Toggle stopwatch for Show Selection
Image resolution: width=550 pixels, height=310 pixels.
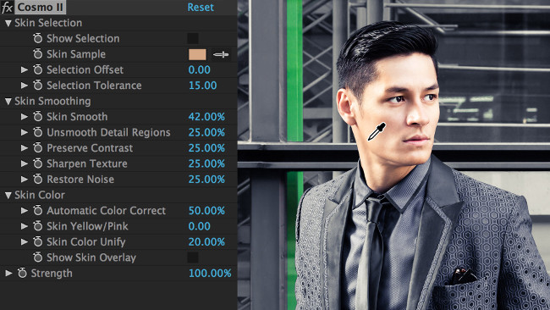coord(37,38)
